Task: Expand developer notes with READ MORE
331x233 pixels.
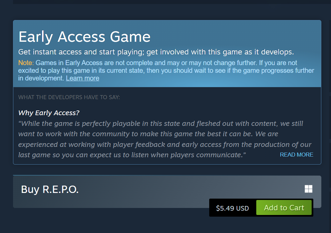Action: pyautogui.click(x=296, y=155)
